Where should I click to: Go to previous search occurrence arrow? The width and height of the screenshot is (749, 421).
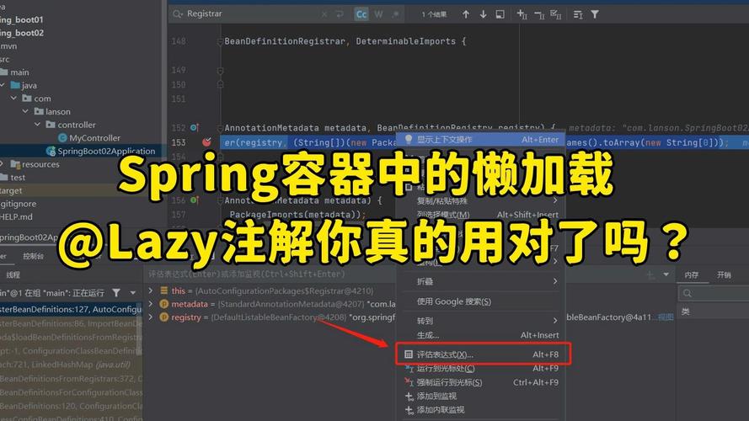[466, 14]
